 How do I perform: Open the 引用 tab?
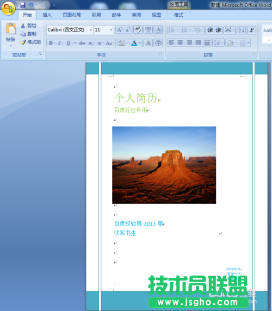pos(96,15)
